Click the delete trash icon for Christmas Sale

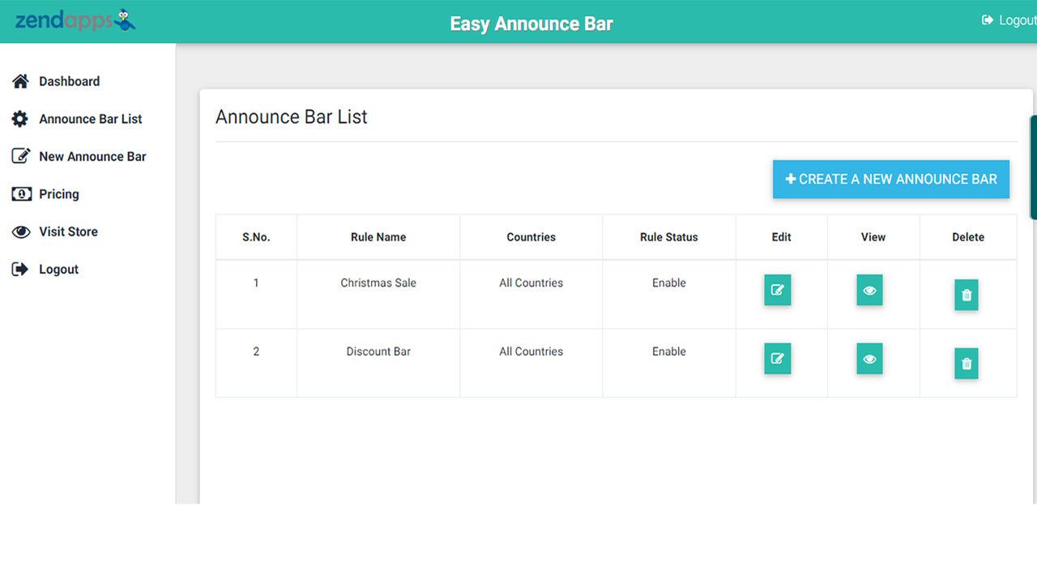966,295
